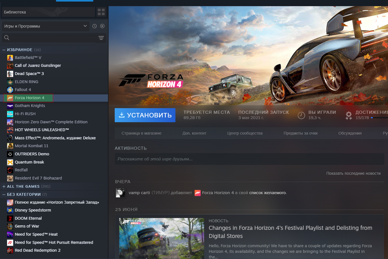Click the Disney Speedstorm icon
This screenshot has height=259, width=388.
[10, 210]
